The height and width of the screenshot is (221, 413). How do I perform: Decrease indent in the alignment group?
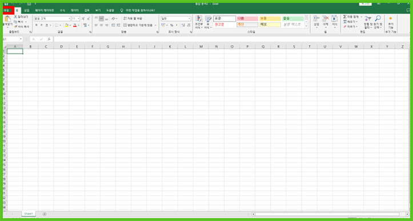(x=113, y=25)
